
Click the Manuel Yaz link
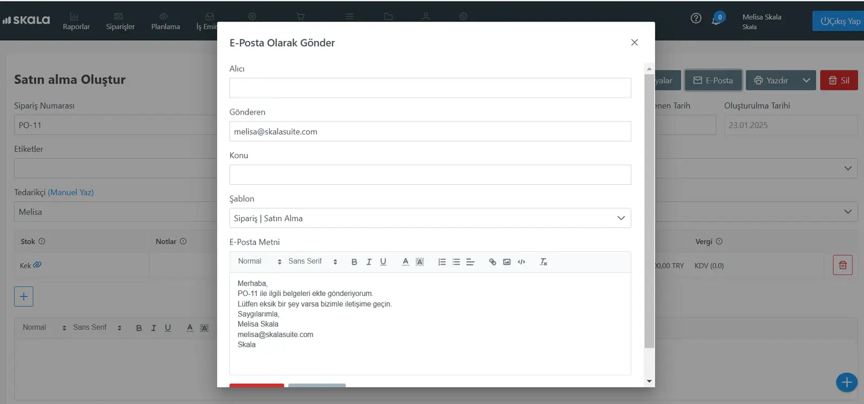[x=71, y=192]
